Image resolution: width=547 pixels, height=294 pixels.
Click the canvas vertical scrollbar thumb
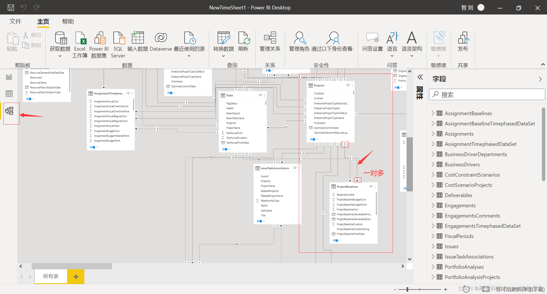point(410,164)
